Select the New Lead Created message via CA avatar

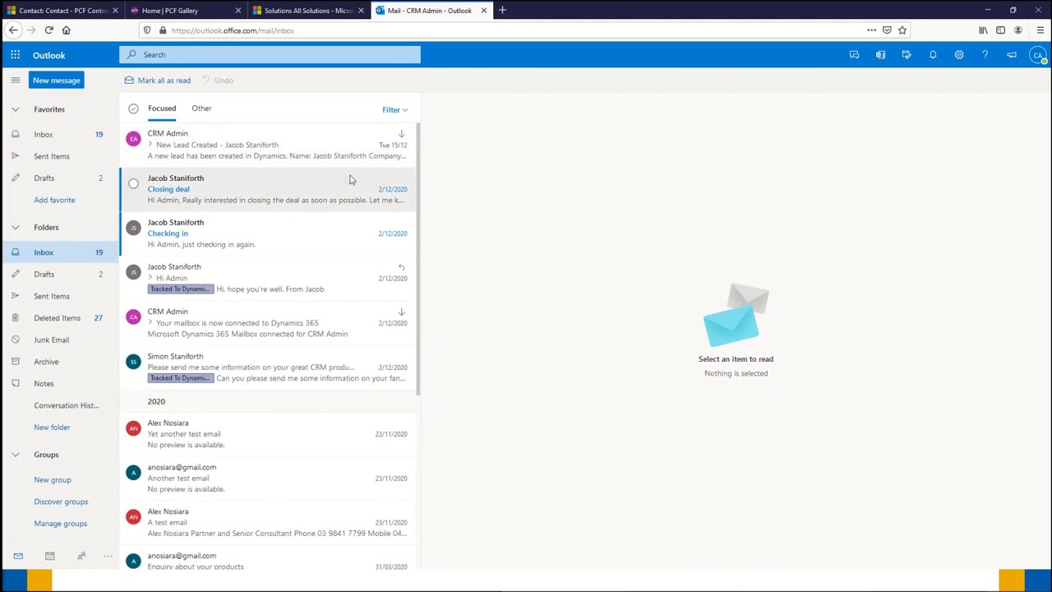tap(133, 139)
